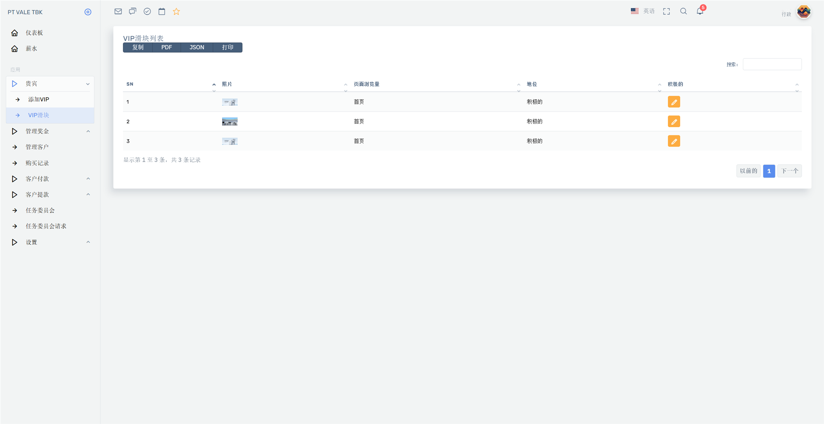
Task: Click the arrow icon beside 添加VIP
Action: [18, 100]
